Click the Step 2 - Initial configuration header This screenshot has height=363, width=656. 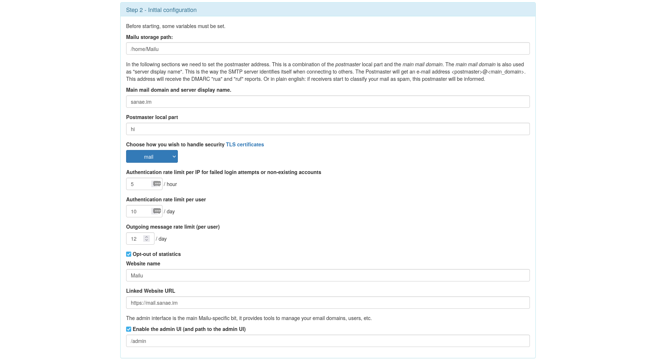161,10
